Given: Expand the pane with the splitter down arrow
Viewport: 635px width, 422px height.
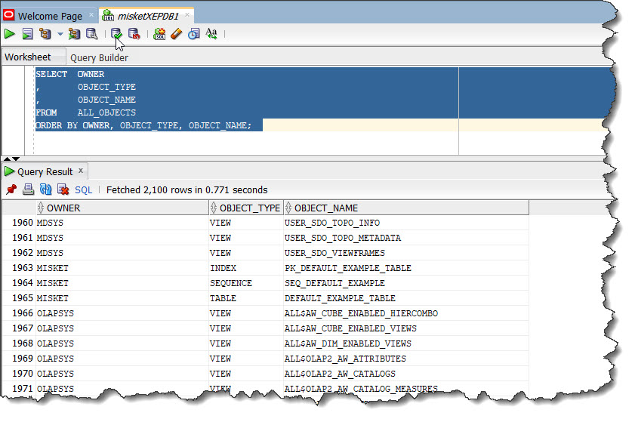Looking at the screenshot, I should pyautogui.click(x=15, y=159).
